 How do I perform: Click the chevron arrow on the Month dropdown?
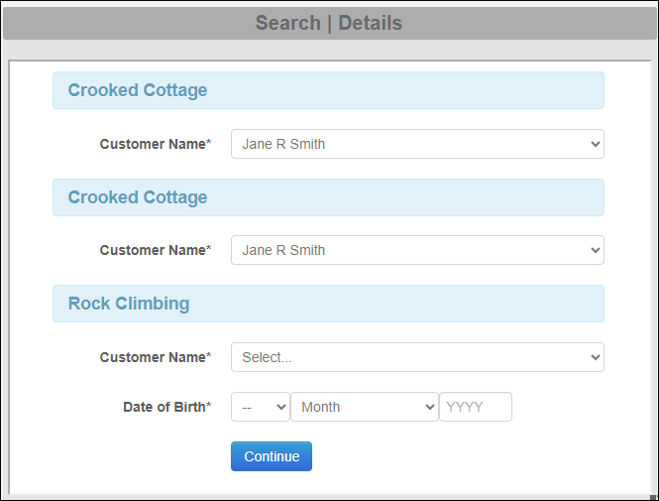pyautogui.click(x=429, y=407)
